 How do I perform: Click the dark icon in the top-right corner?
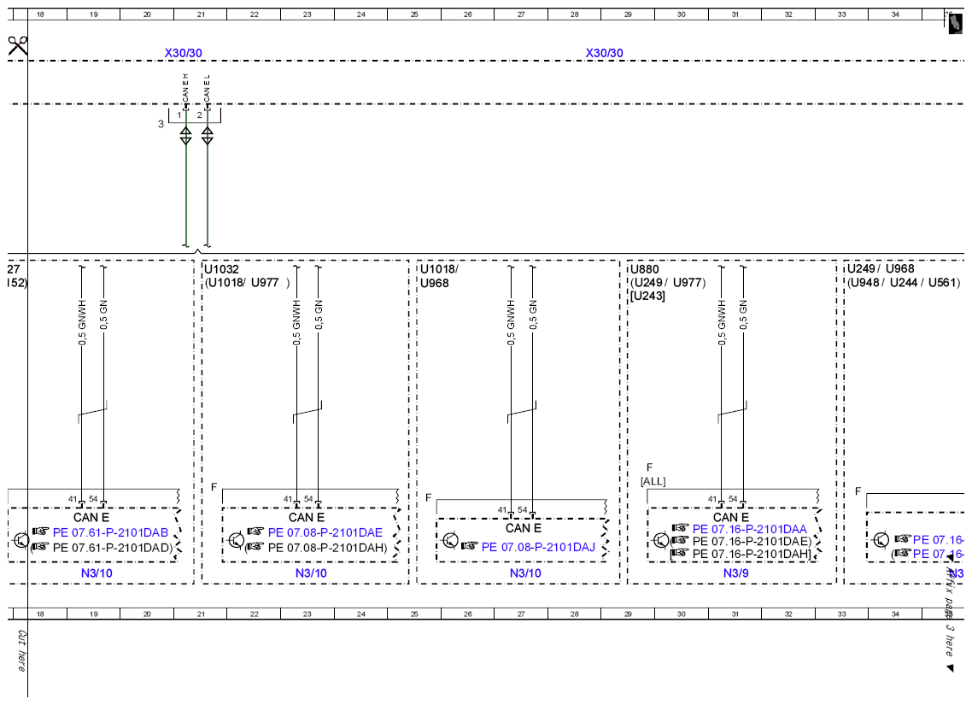tap(956, 23)
